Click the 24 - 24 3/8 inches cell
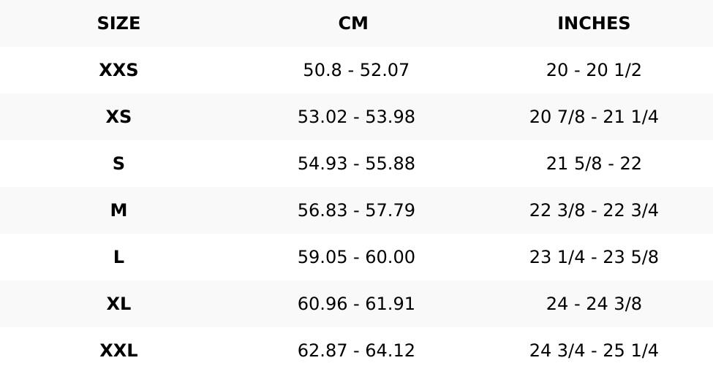 coord(593,304)
